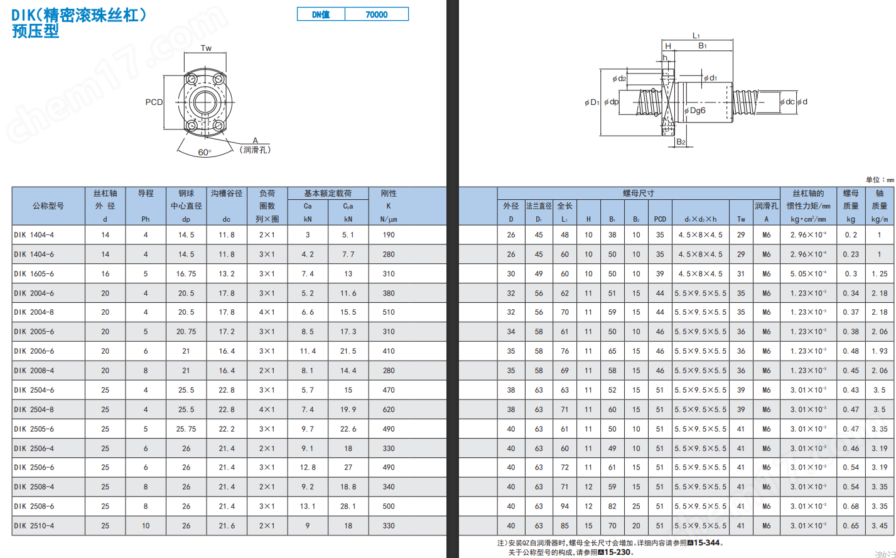Click the Ca value 13.1
Viewport: 896px width, 558px height.
pos(308,506)
